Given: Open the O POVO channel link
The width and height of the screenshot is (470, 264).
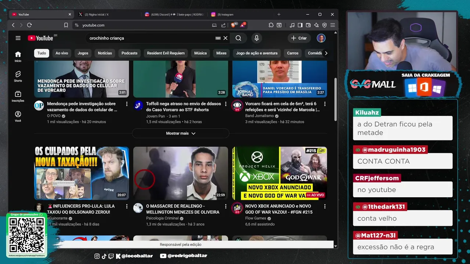Looking at the screenshot, I should pos(54,116).
